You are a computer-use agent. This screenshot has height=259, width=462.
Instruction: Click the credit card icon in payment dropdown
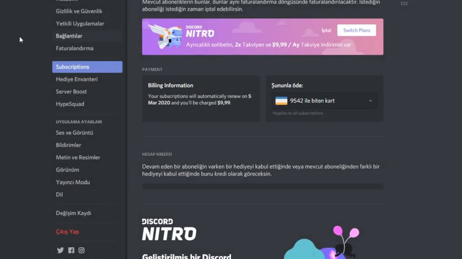pos(282,101)
